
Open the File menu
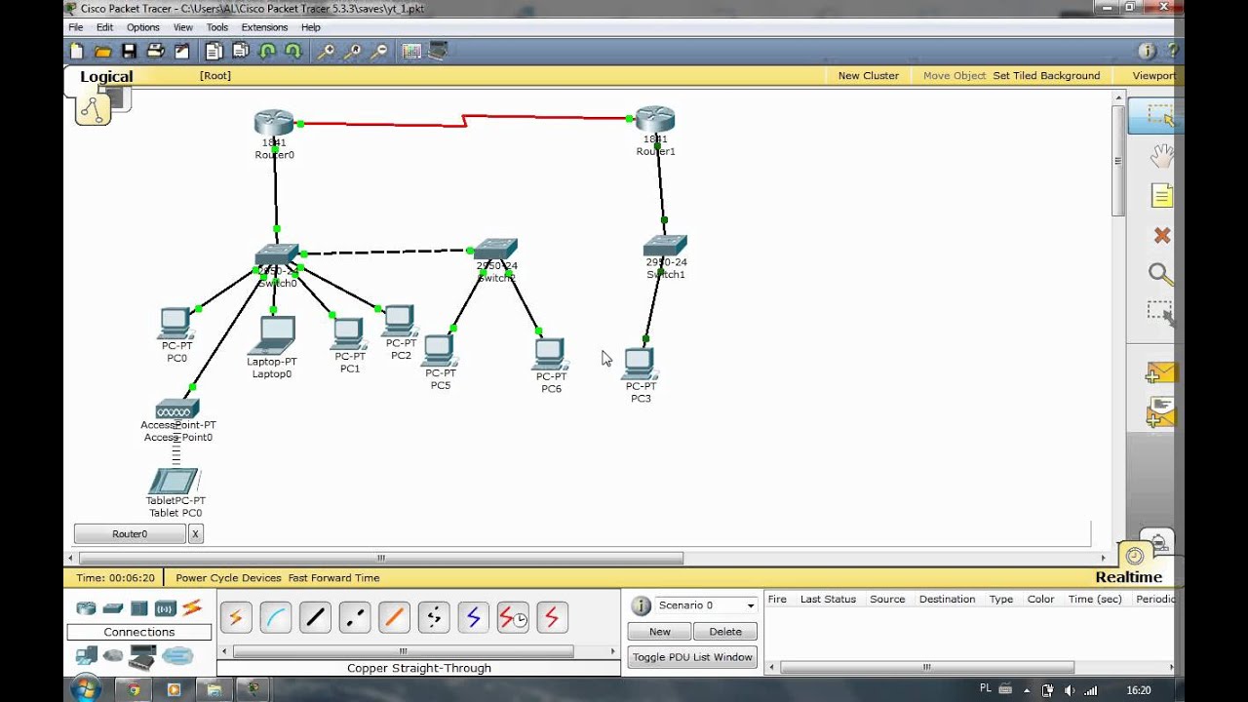[76, 27]
